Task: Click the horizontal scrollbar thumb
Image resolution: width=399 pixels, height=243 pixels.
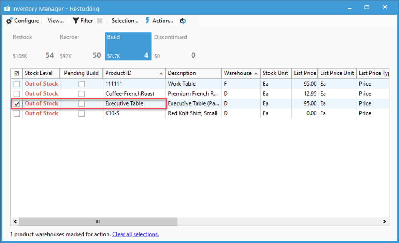Action: pyautogui.click(x=97, y=222)
